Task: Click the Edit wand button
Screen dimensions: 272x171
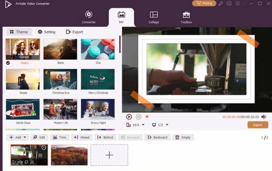Action: [39, 137]
